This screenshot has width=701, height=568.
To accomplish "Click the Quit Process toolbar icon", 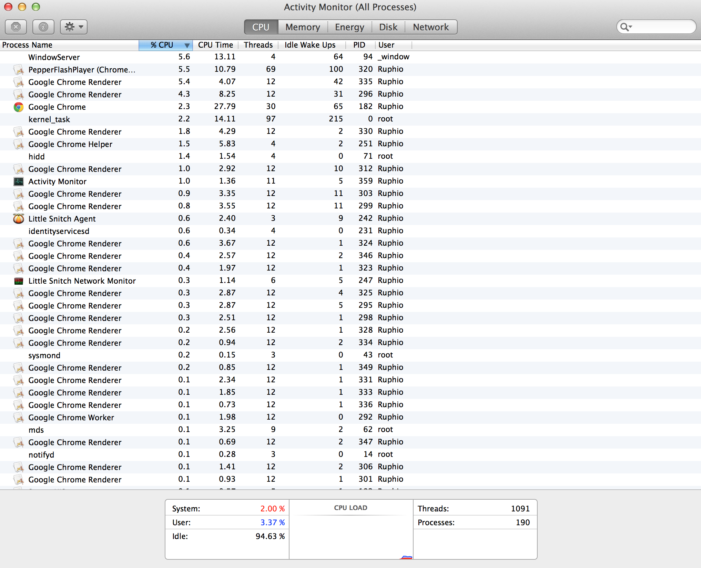I will click(16, 27).
